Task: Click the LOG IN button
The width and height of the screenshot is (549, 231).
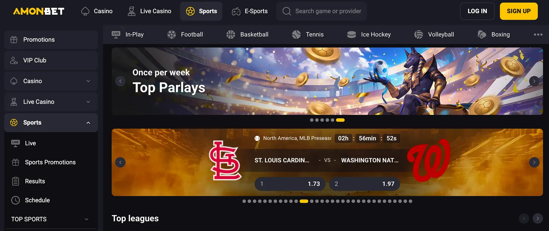Action: click(x=477, y=11)
